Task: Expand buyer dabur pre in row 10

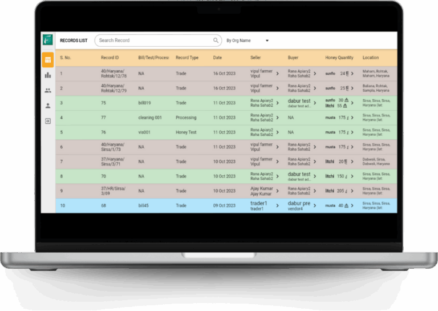Action: (x=315, y=205)
